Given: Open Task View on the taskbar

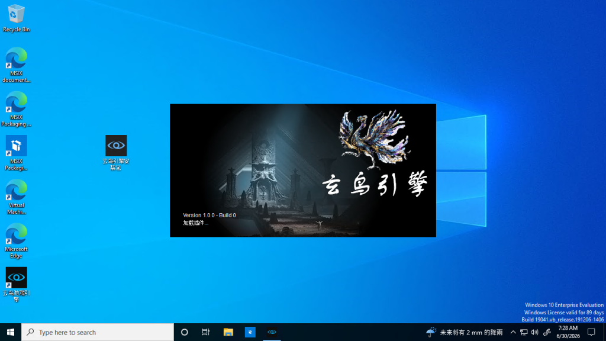Looking at the screenshot, I should (205, 332).
